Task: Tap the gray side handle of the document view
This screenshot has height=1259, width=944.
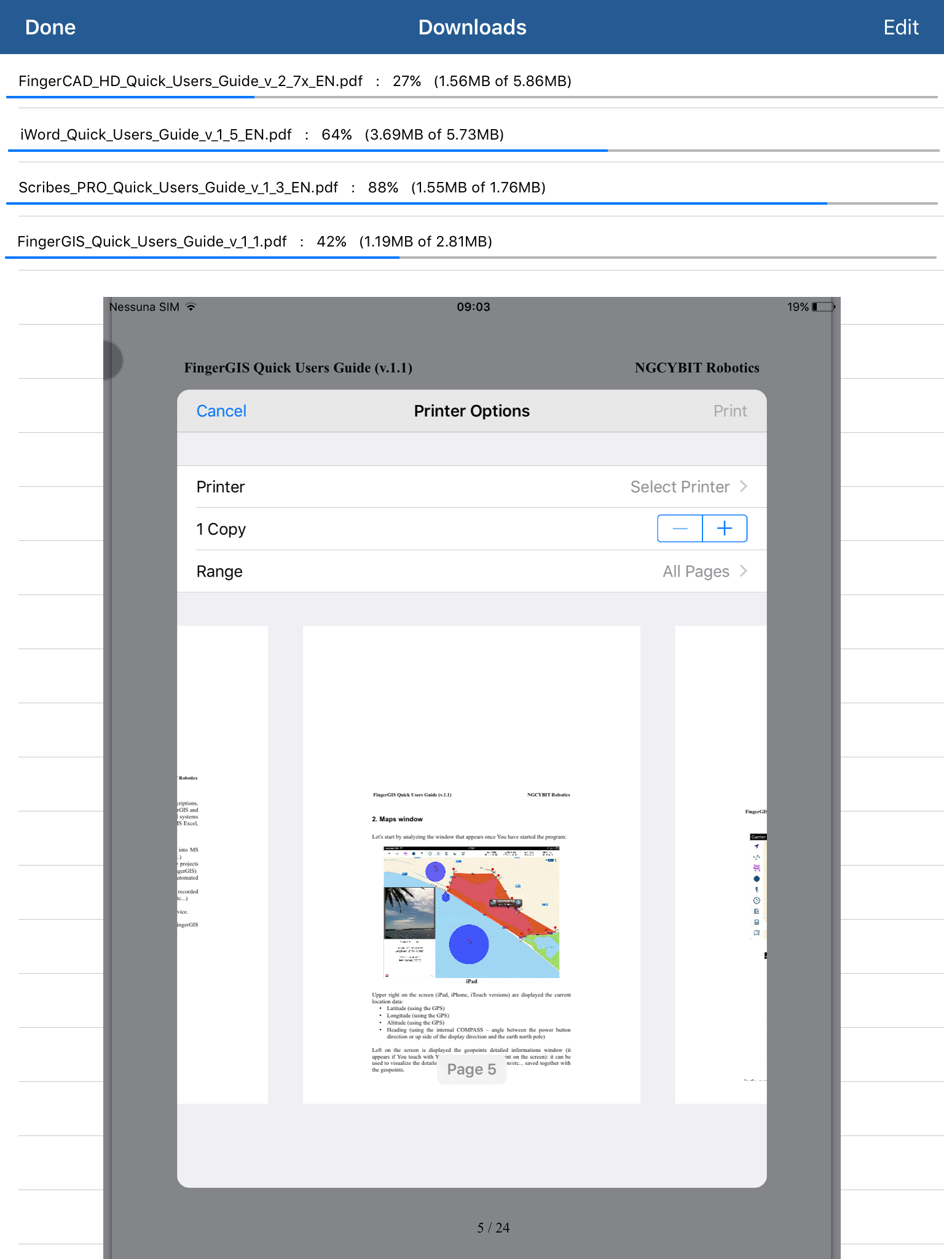Action: coord(113,360)
